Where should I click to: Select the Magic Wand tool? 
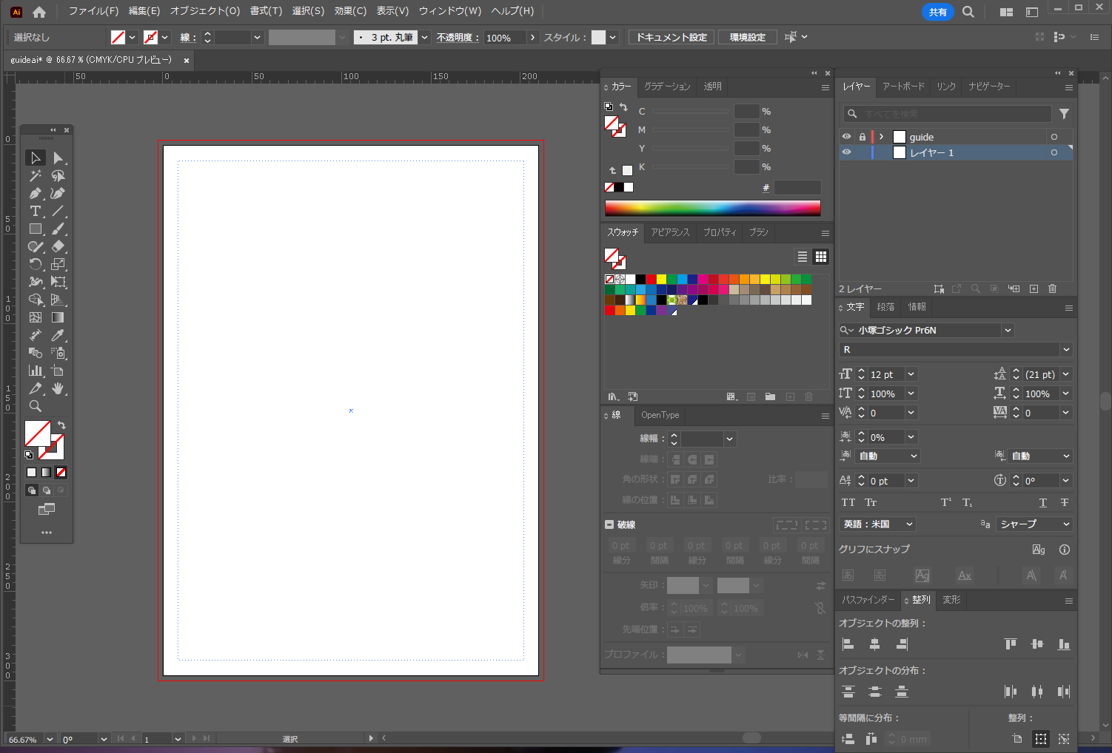35,175
